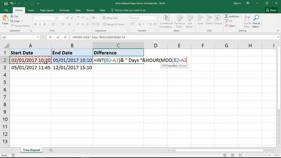281x158 pixels.
Task: Confirm the formula with the Enter checkmark
Action: coord(58,37)
